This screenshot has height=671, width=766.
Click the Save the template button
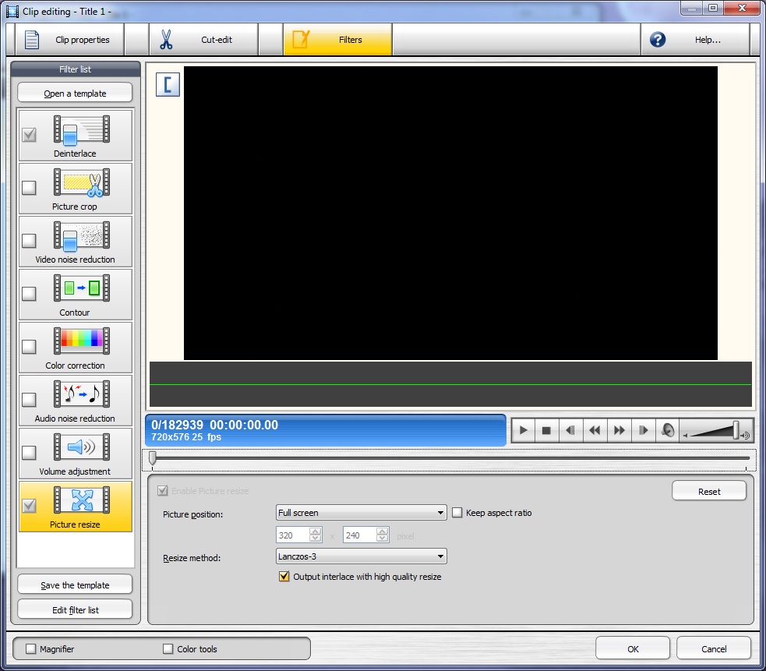coord(75,584)
